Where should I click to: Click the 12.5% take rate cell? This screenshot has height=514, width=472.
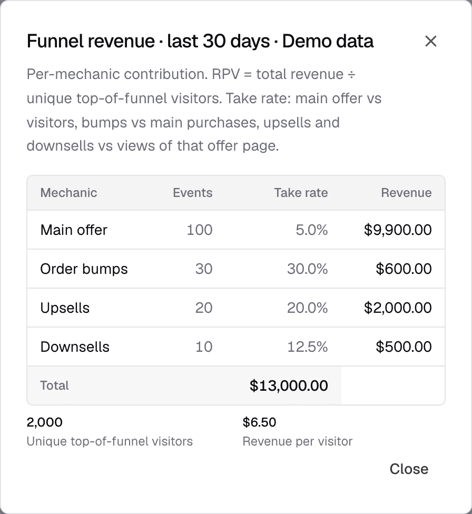tap(307, 347)
